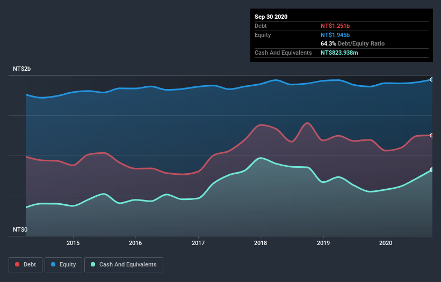Image resolution: width=441 pixels, height=282 pixels.
Task: Click the 2020 x-axis label
Action: tap(386, 243)
